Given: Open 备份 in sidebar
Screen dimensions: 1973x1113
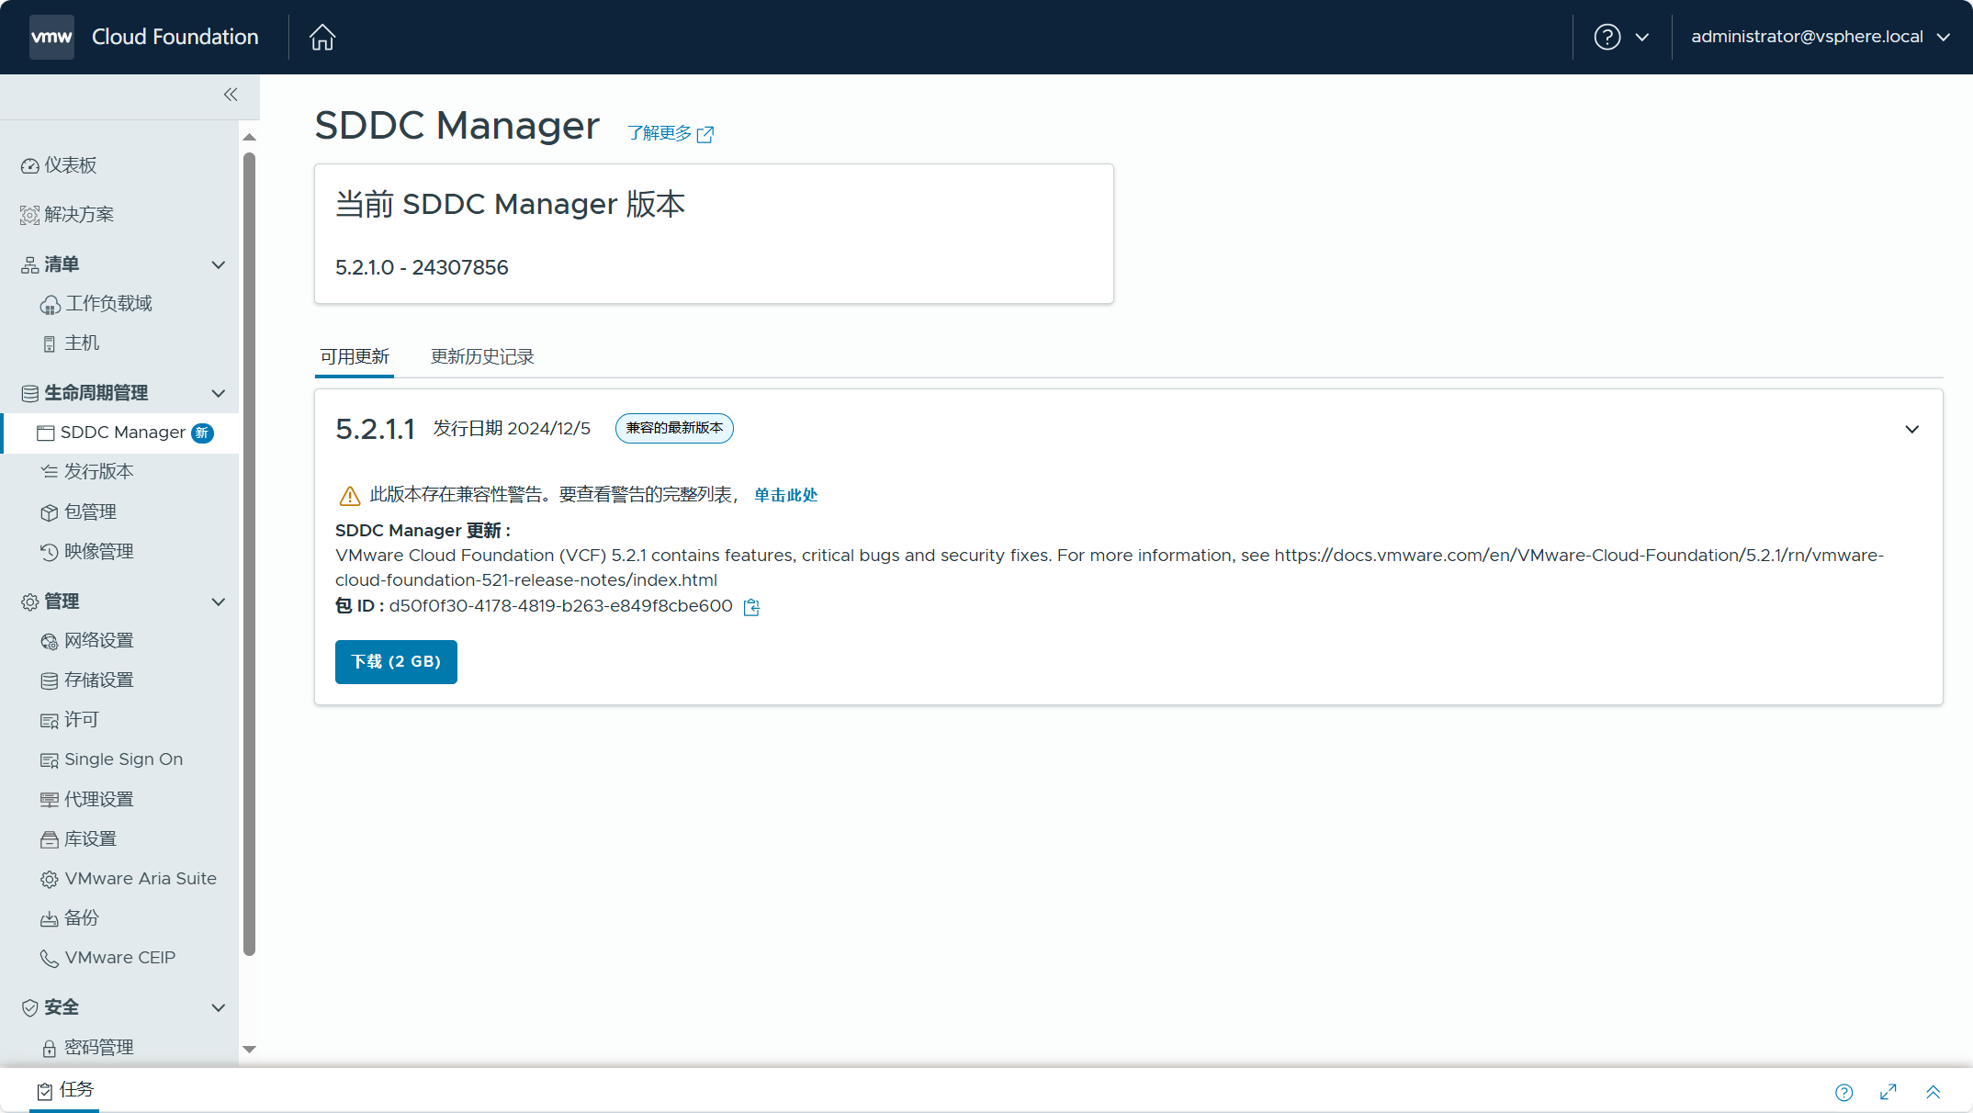Looking at the screenshot, I should coord(70,918).
